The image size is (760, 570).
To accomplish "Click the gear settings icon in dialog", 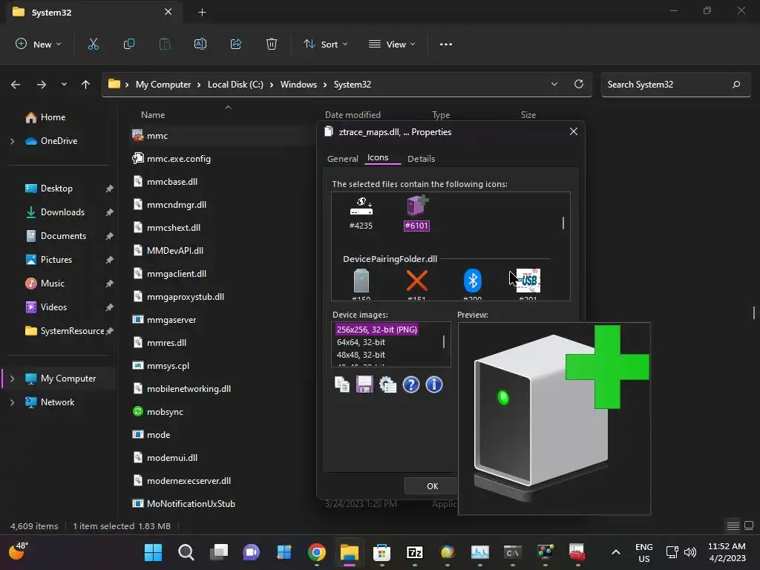I will pos(387,384).
